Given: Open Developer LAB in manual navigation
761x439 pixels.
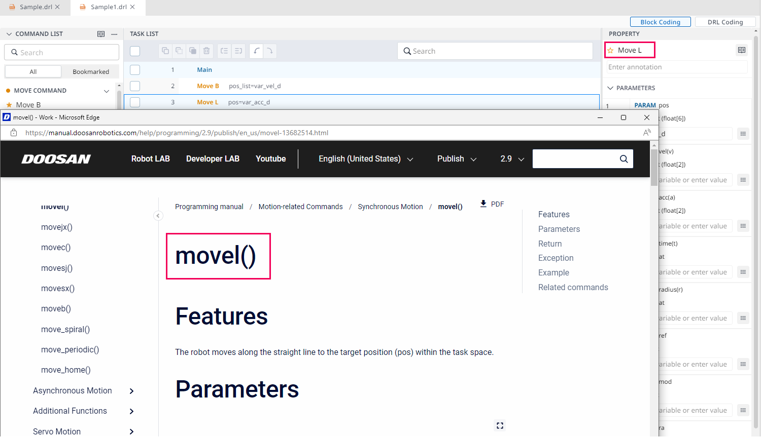Looking at the screenshot, I should coord(213,159).
